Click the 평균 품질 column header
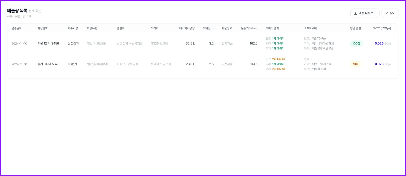 (x=355, y=28)
